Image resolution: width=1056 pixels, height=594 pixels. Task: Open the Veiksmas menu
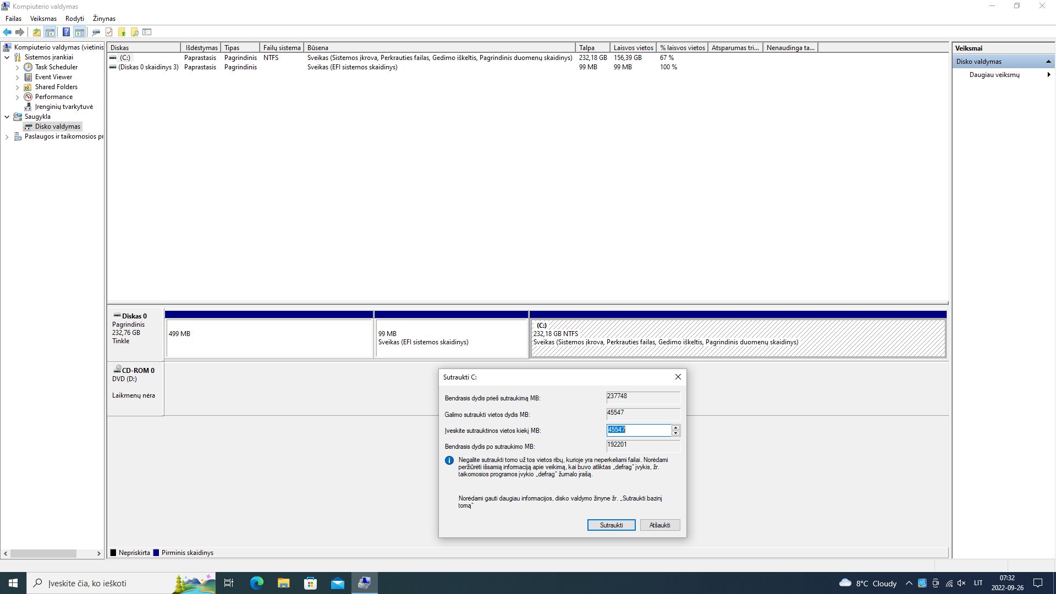(x=43, y=18)
